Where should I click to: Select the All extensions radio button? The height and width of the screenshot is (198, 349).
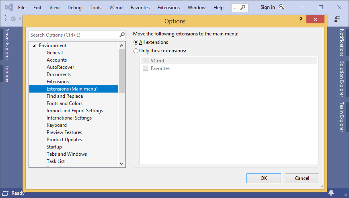(136, 42)
